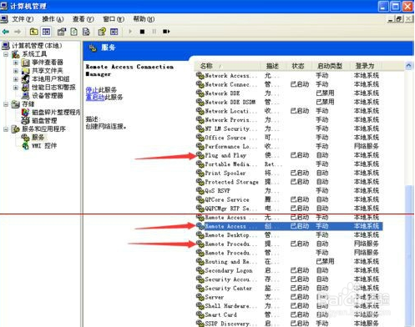The height and width of the screenshot is (327, 415).
Task: Select 服务 in the tree
Action: tap(38, 138)
